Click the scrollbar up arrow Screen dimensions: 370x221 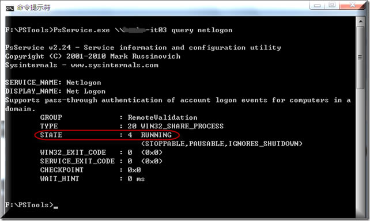point(360,21)
